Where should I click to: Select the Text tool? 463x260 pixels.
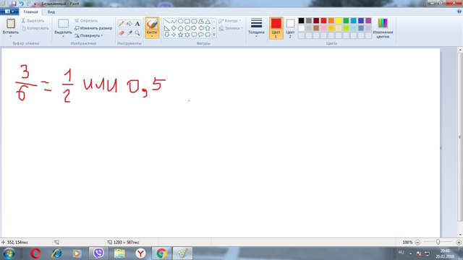click(137, 24)
